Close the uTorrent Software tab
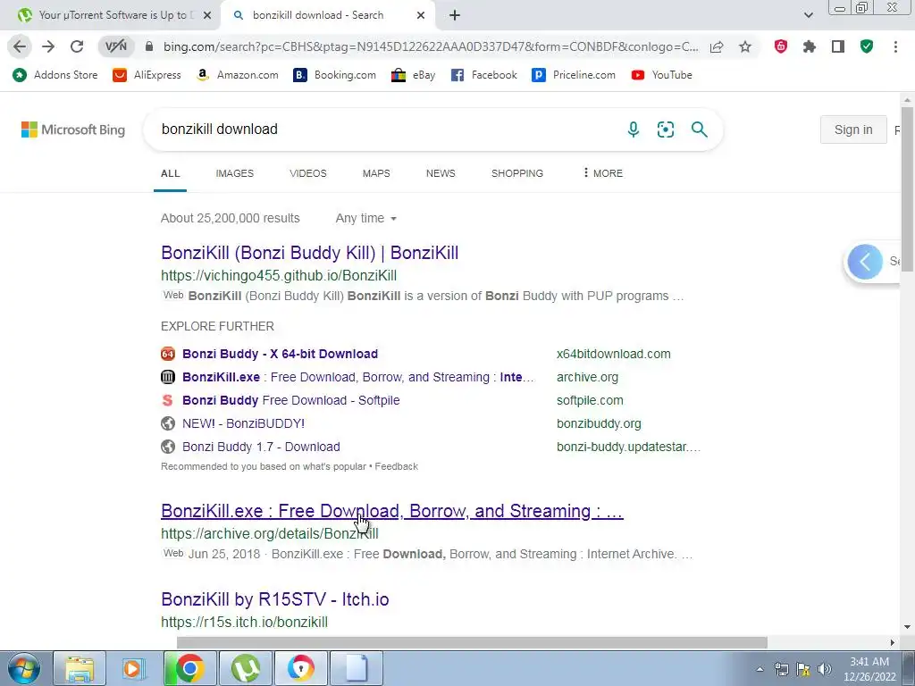The image size is (915, 686). pyautogui.click(x=206, y=16)
